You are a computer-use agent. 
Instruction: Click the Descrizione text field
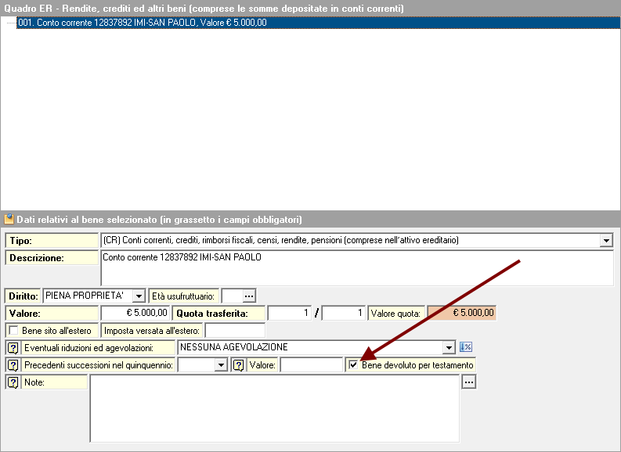(x=356, y=267)
